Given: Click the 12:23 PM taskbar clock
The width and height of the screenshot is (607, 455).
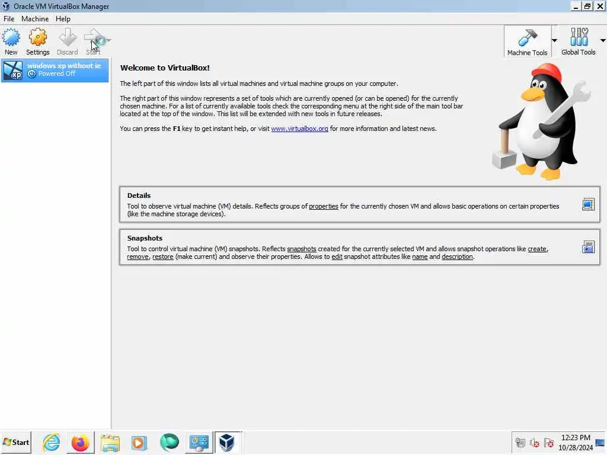Looking at the screenshot, I should [x=576, y=438].
